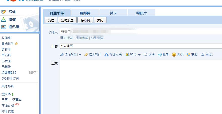
Task: Click the smiley face 表情 icon
Action: click(174, 55)
